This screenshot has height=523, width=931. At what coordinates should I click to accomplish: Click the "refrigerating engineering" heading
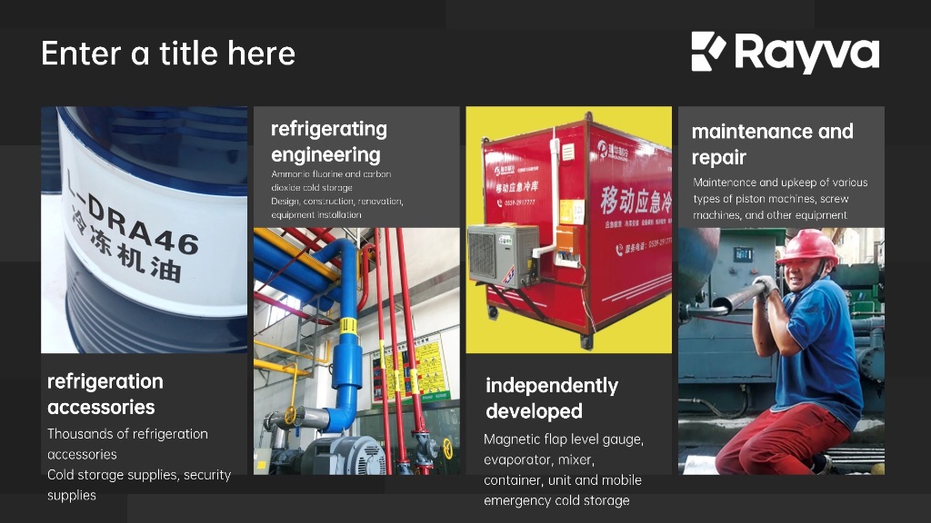click(x=329, y=141)
